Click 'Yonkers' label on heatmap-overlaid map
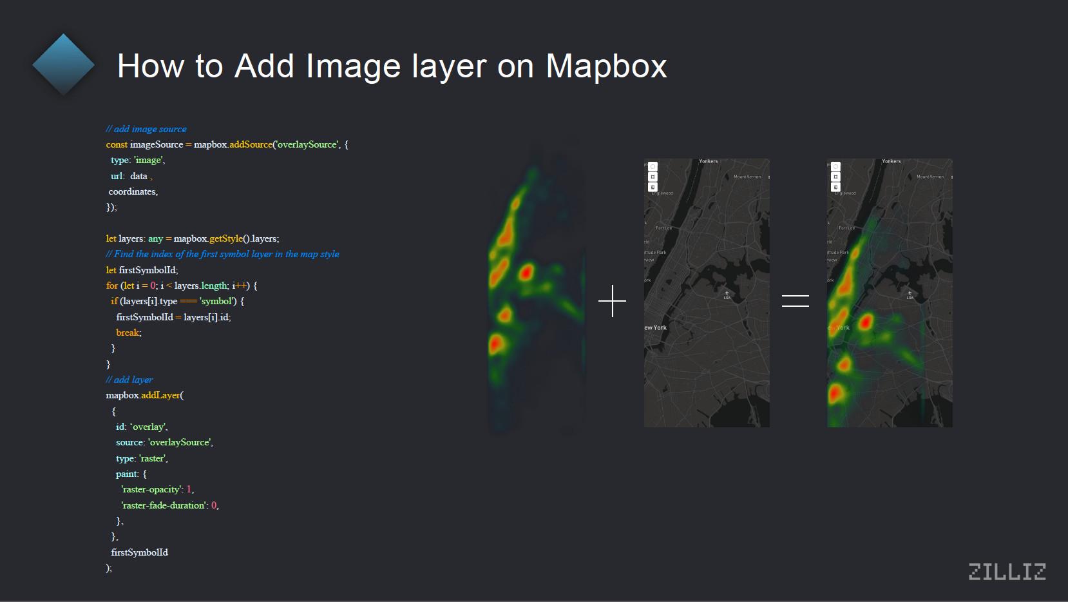Image resolution: width=1068 pixels, height=602 pixels. coord(892,161)
